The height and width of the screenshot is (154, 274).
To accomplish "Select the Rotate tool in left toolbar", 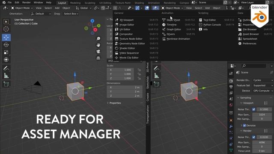I will 6,45.
